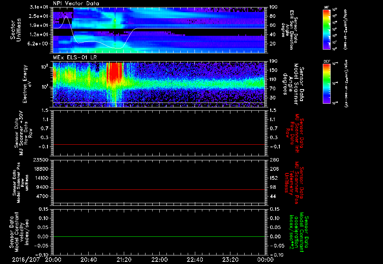Select the "NPI Vector Data" panel title
383x264 pixels.
(76, 3)
